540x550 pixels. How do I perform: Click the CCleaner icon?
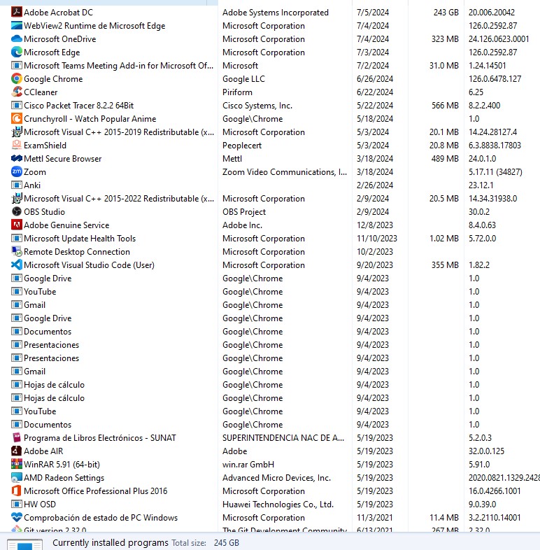pyautogui.click(x=17, y=92)
